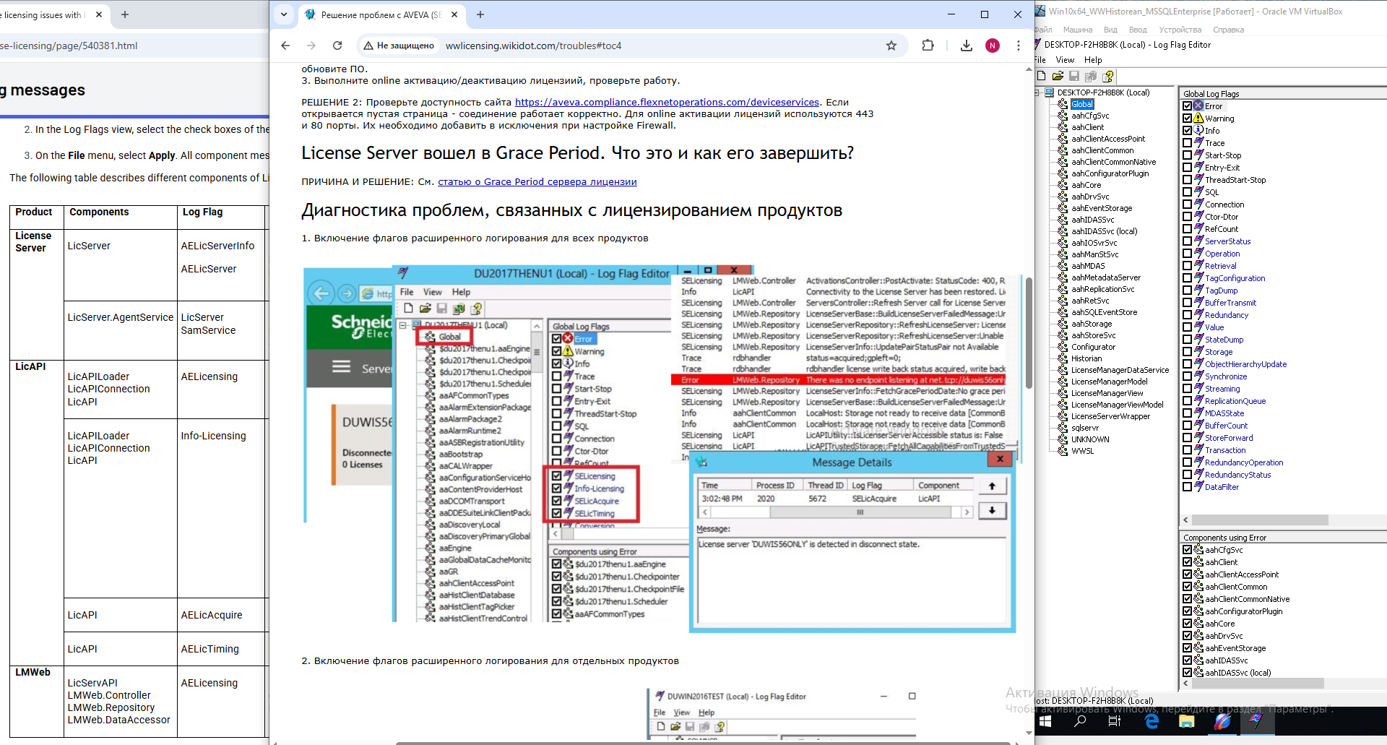Viewport: 1387px width, 745px height.
Task: Open the VirtualBox Справка menu
Action: [x=1228, y=30]
